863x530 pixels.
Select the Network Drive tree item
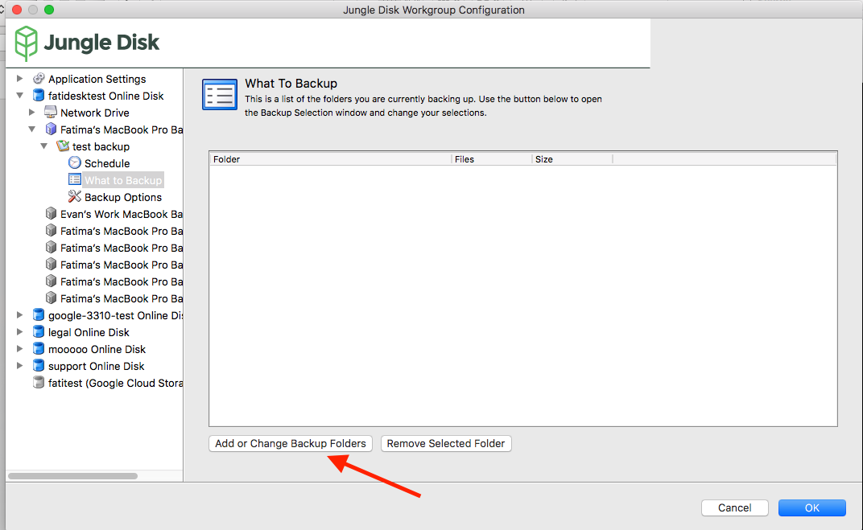pyautogui.click(x=95, y=113)
